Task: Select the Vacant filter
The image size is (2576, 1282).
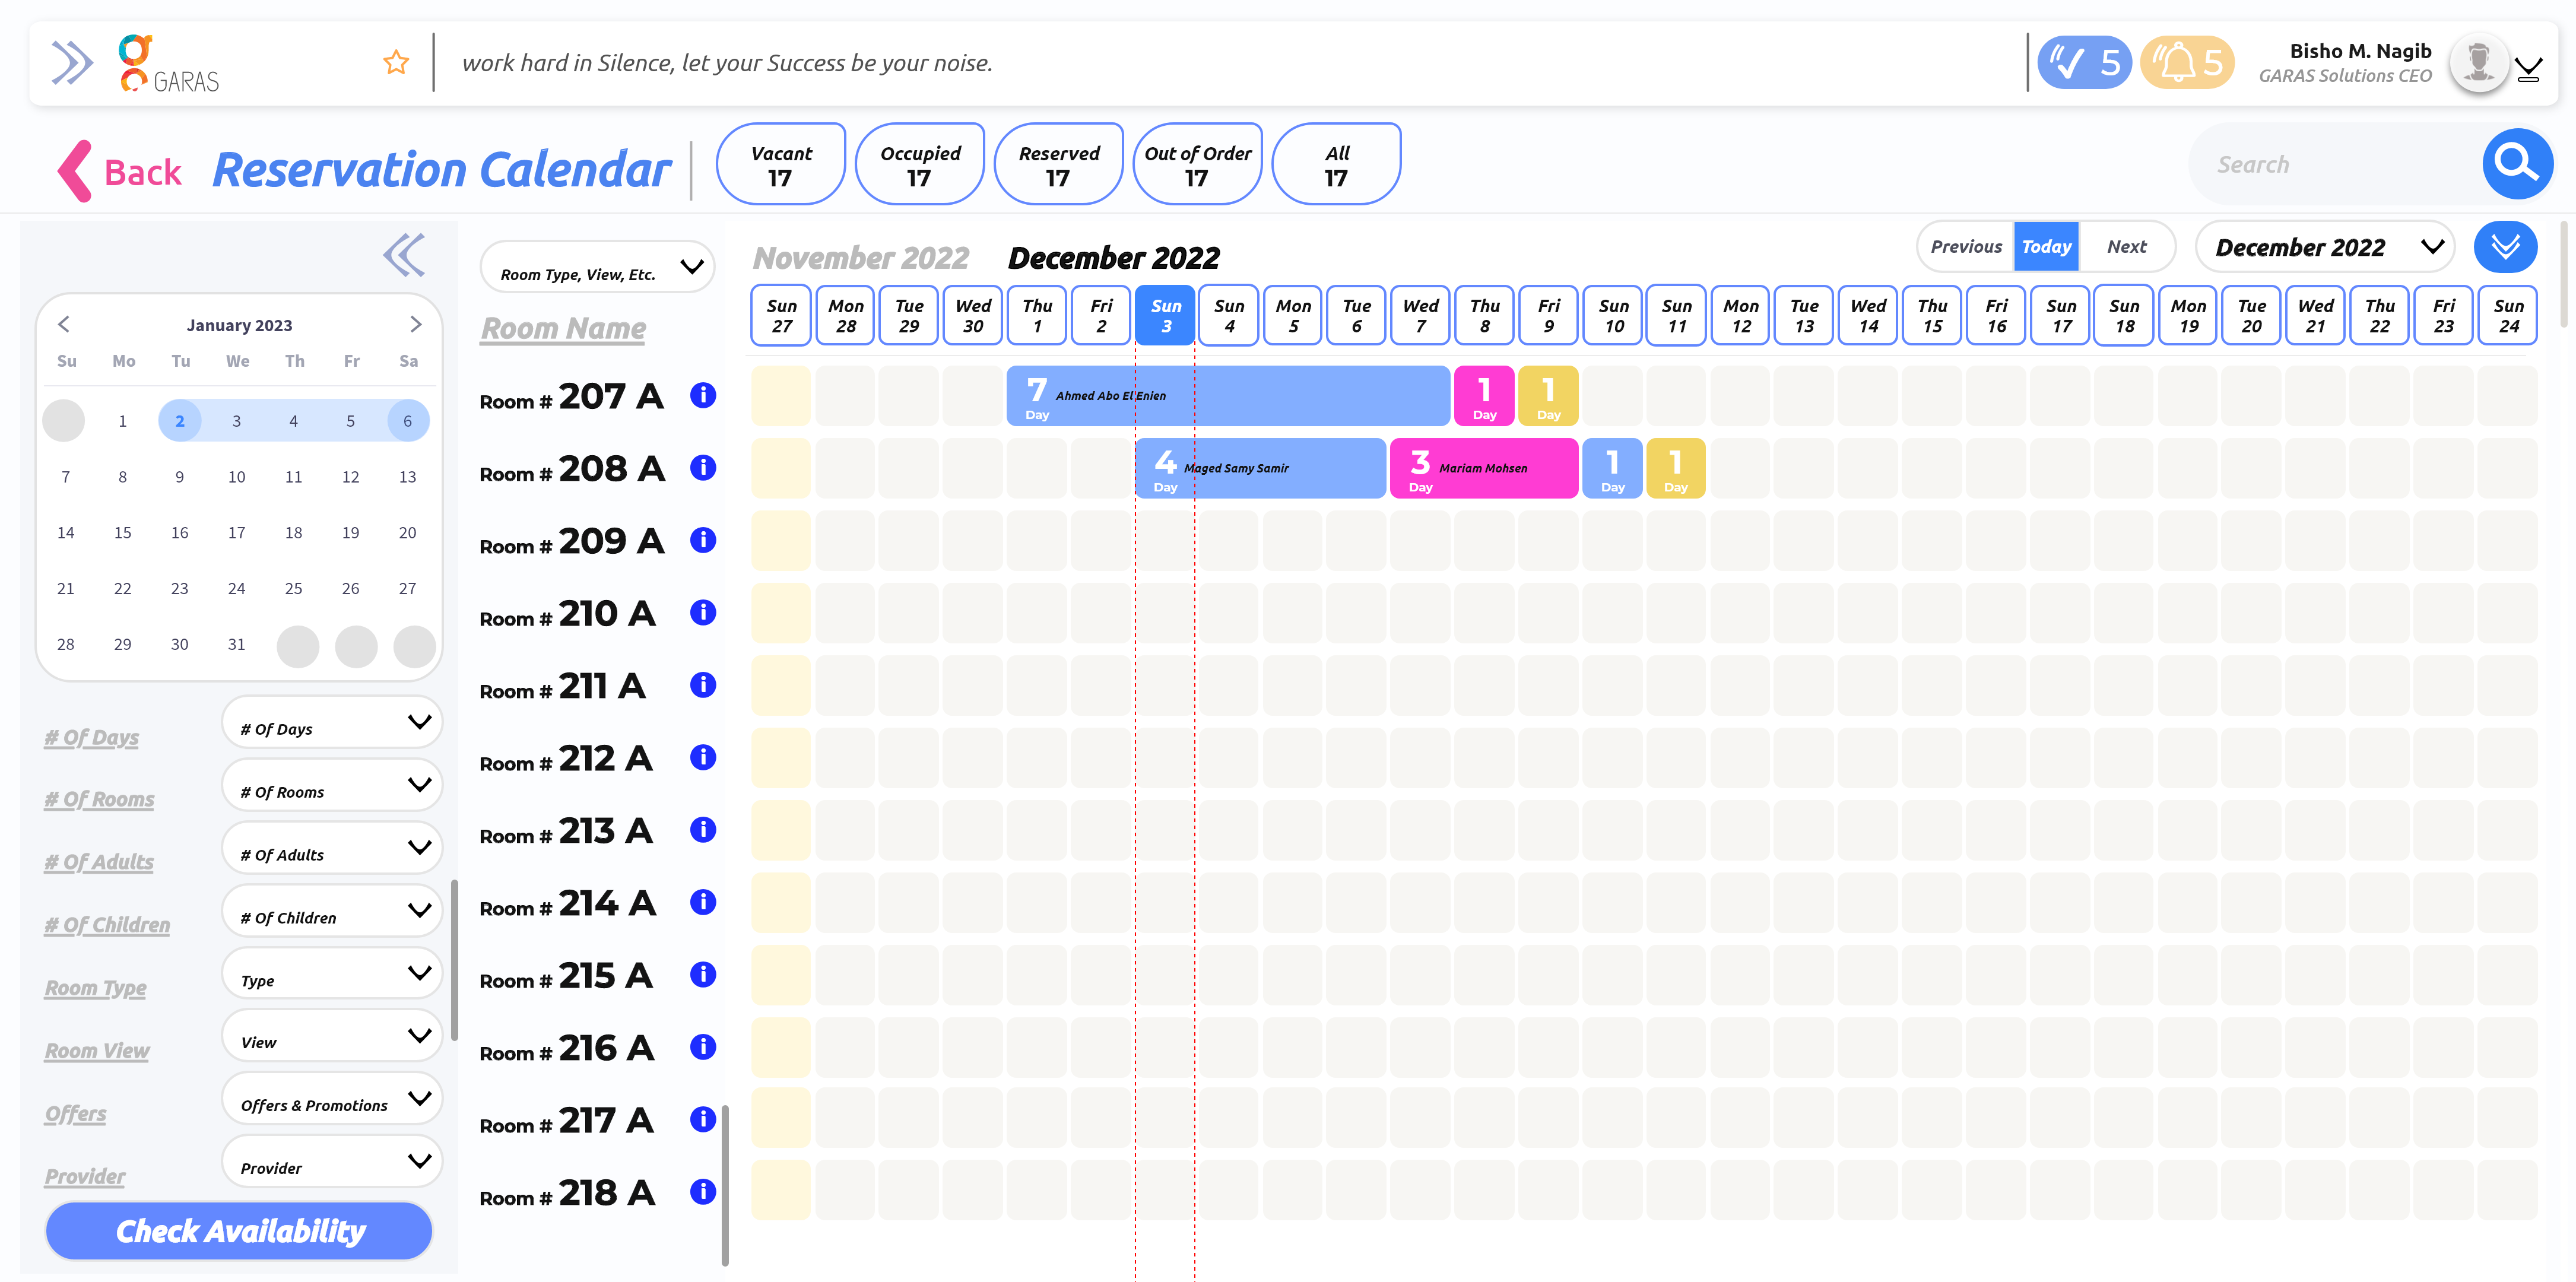Action: (x=781, y=165)
